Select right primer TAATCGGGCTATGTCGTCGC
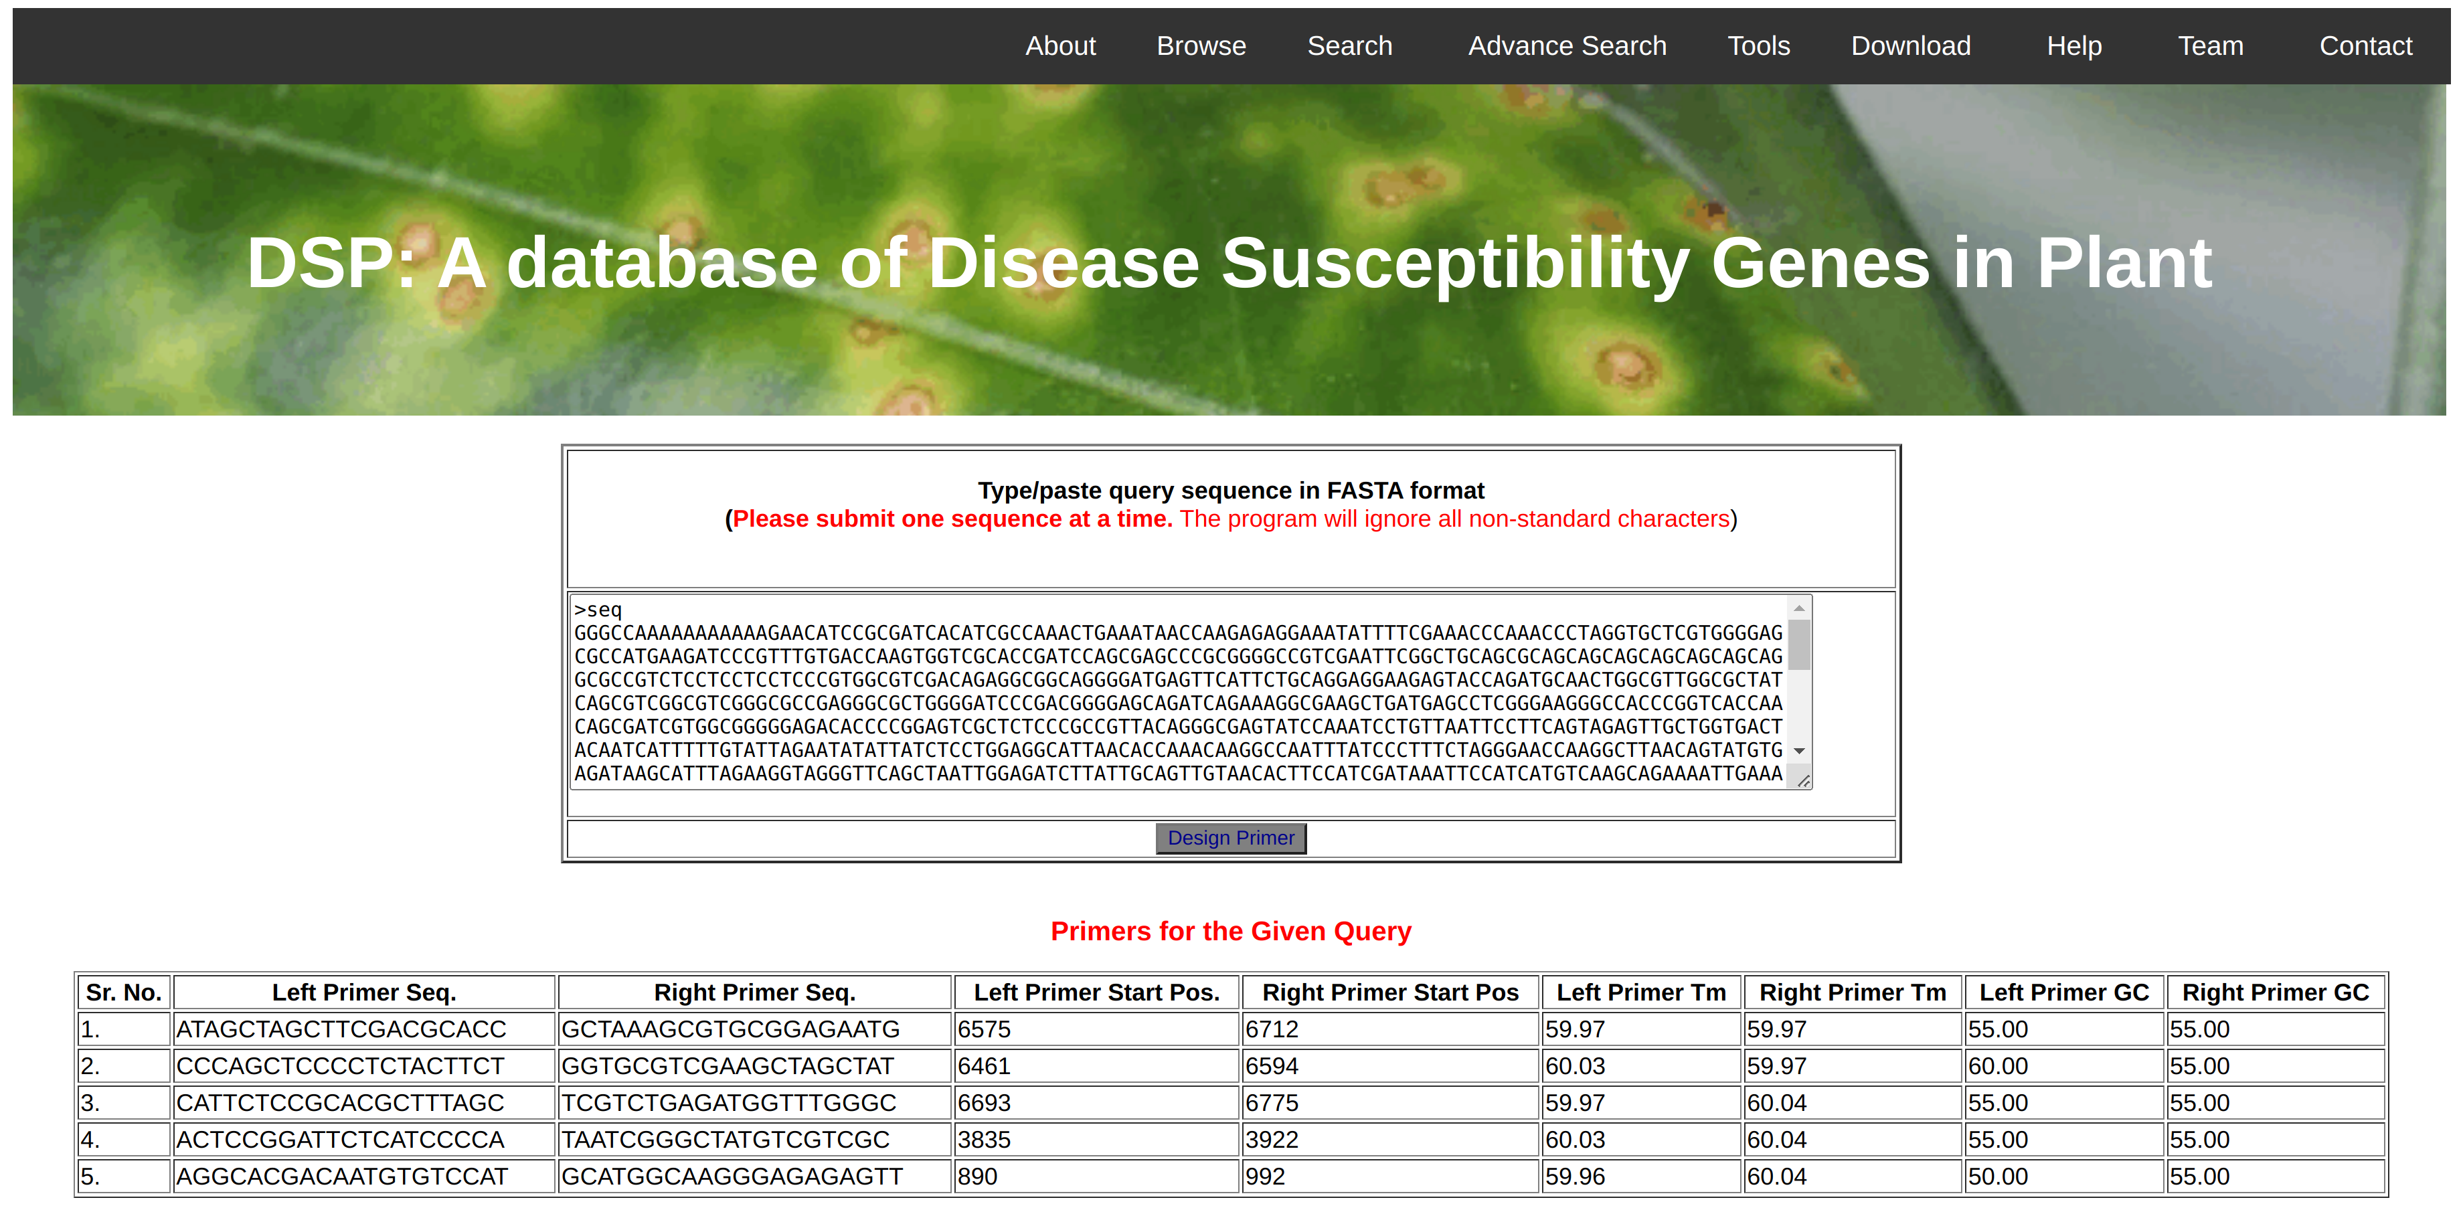The width and height of the screenshot is (2463, 1214). 725,1140
